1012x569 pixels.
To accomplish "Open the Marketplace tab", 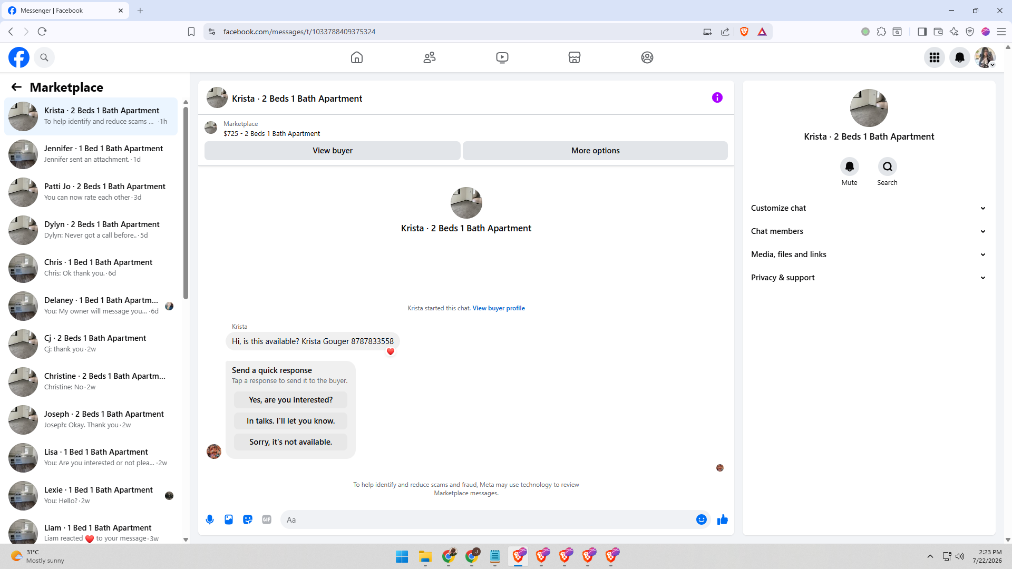I will pyautogui.click(x=575, y=57).
